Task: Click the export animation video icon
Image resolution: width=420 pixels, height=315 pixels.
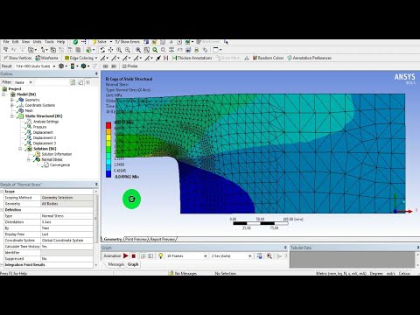Action: coord(259,255)
